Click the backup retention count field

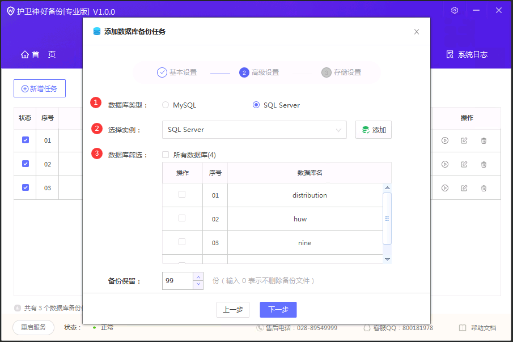click(177, 281)
